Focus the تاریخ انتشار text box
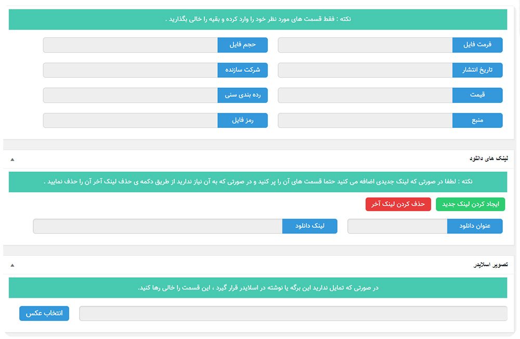This screenshot has height=339, width=520. pos(365,70)
